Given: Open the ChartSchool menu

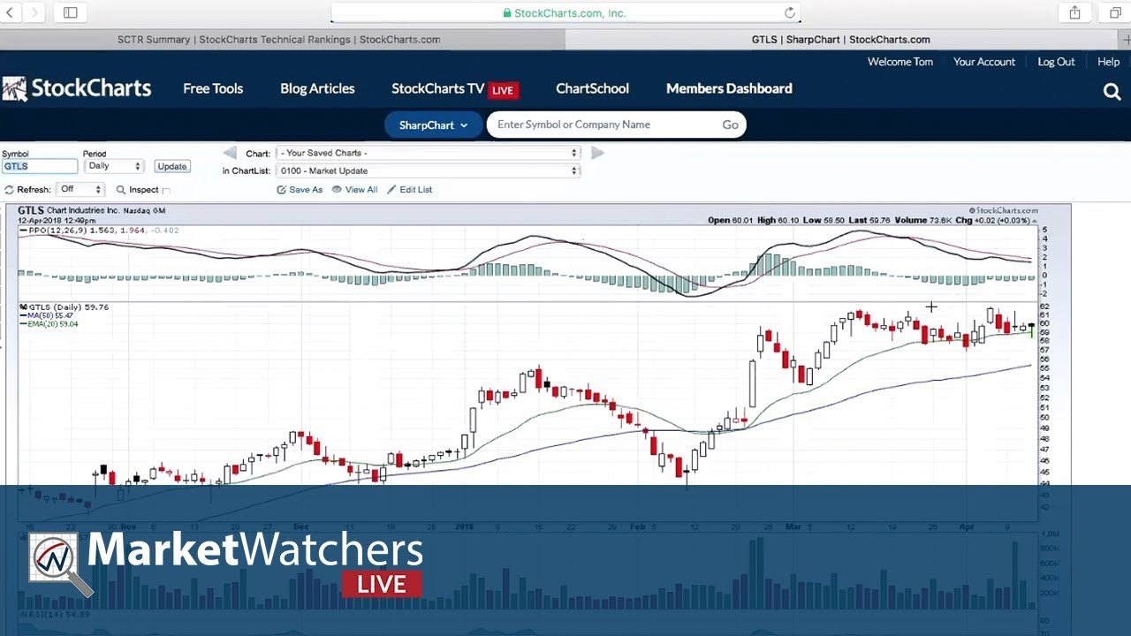Looking at the screenshot, I should pyautogui.click(x=592, y=88).
